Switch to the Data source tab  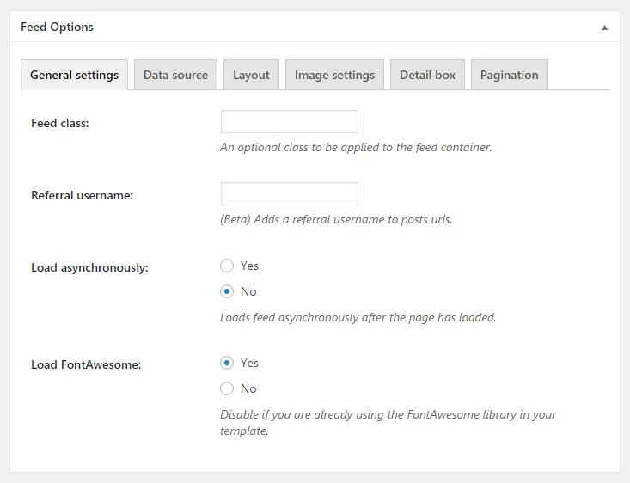(175, 75)
